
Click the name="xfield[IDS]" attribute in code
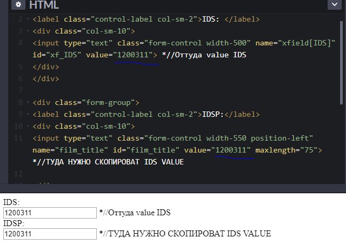point(295,43)
